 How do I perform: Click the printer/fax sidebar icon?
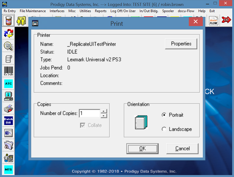click(x=9, y=108)
